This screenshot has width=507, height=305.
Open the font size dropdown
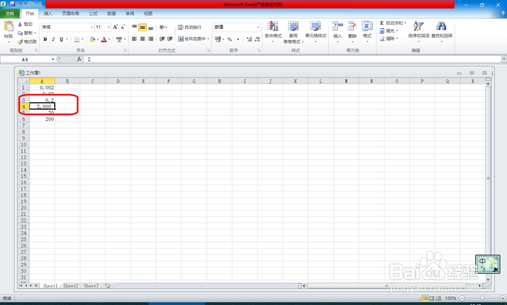(x=108, y=27)
